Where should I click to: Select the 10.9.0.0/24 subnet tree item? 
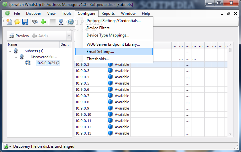click(48, 63)
